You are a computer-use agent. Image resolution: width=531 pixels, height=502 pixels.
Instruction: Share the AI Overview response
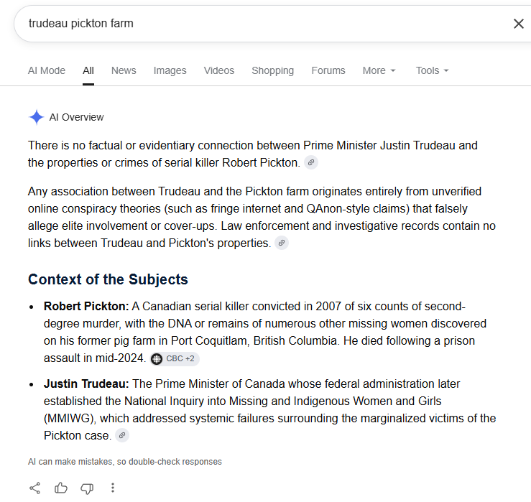click(35, 488)
